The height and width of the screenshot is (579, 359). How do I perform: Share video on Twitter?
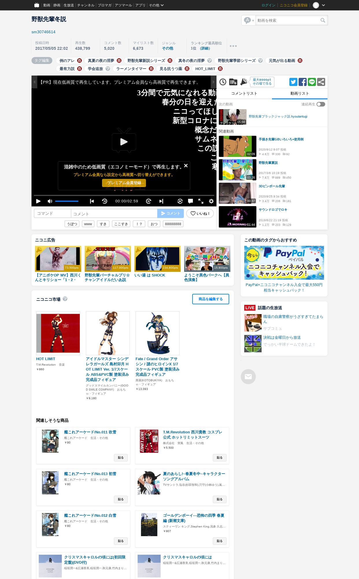click(293, 82)
